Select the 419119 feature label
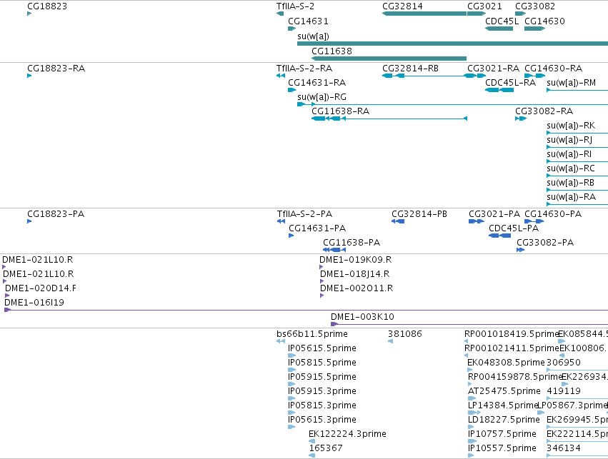 [564, 391]
